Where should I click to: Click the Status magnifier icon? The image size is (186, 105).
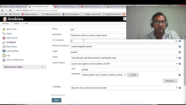click(x=4, y=34)
